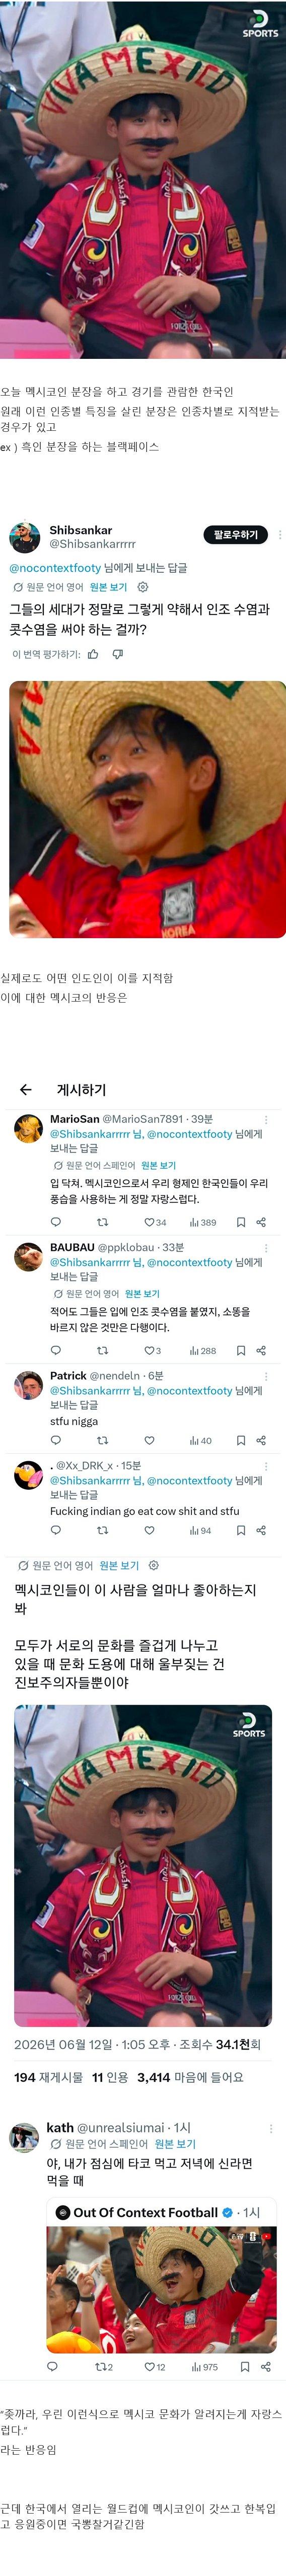Screen dimensions: 286x2576
Task: Go back using the arrow next to 게시하기
Action: click(x=26, y=1089)
